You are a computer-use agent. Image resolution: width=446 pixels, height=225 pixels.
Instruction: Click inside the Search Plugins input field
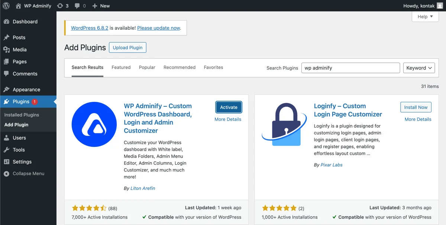(x=350, y=68)
